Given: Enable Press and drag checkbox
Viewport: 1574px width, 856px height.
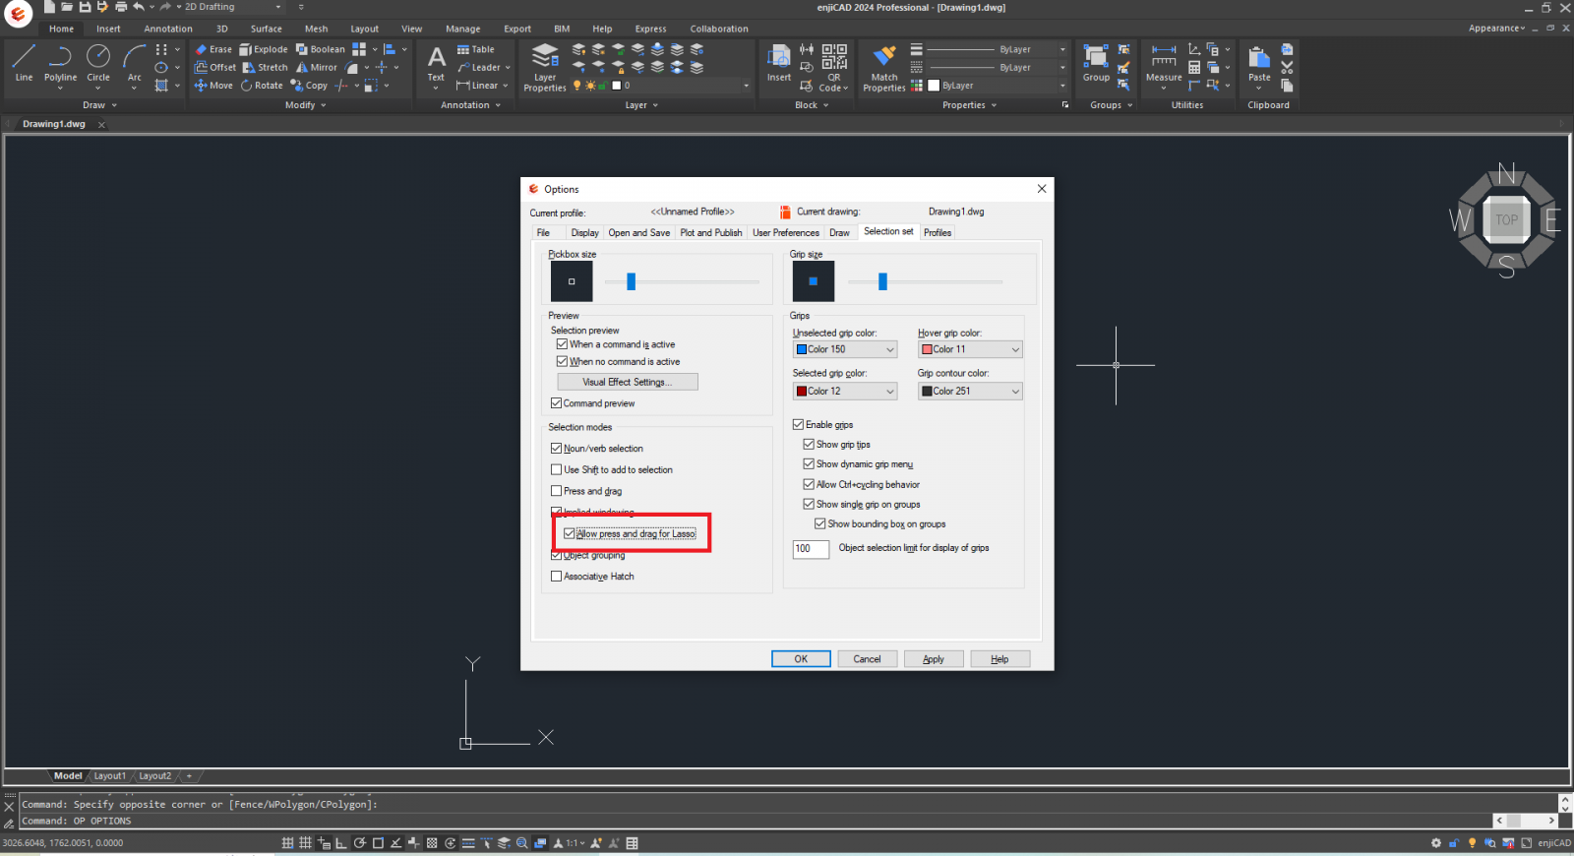Looking at the screenshot, I should pos(557,491).
